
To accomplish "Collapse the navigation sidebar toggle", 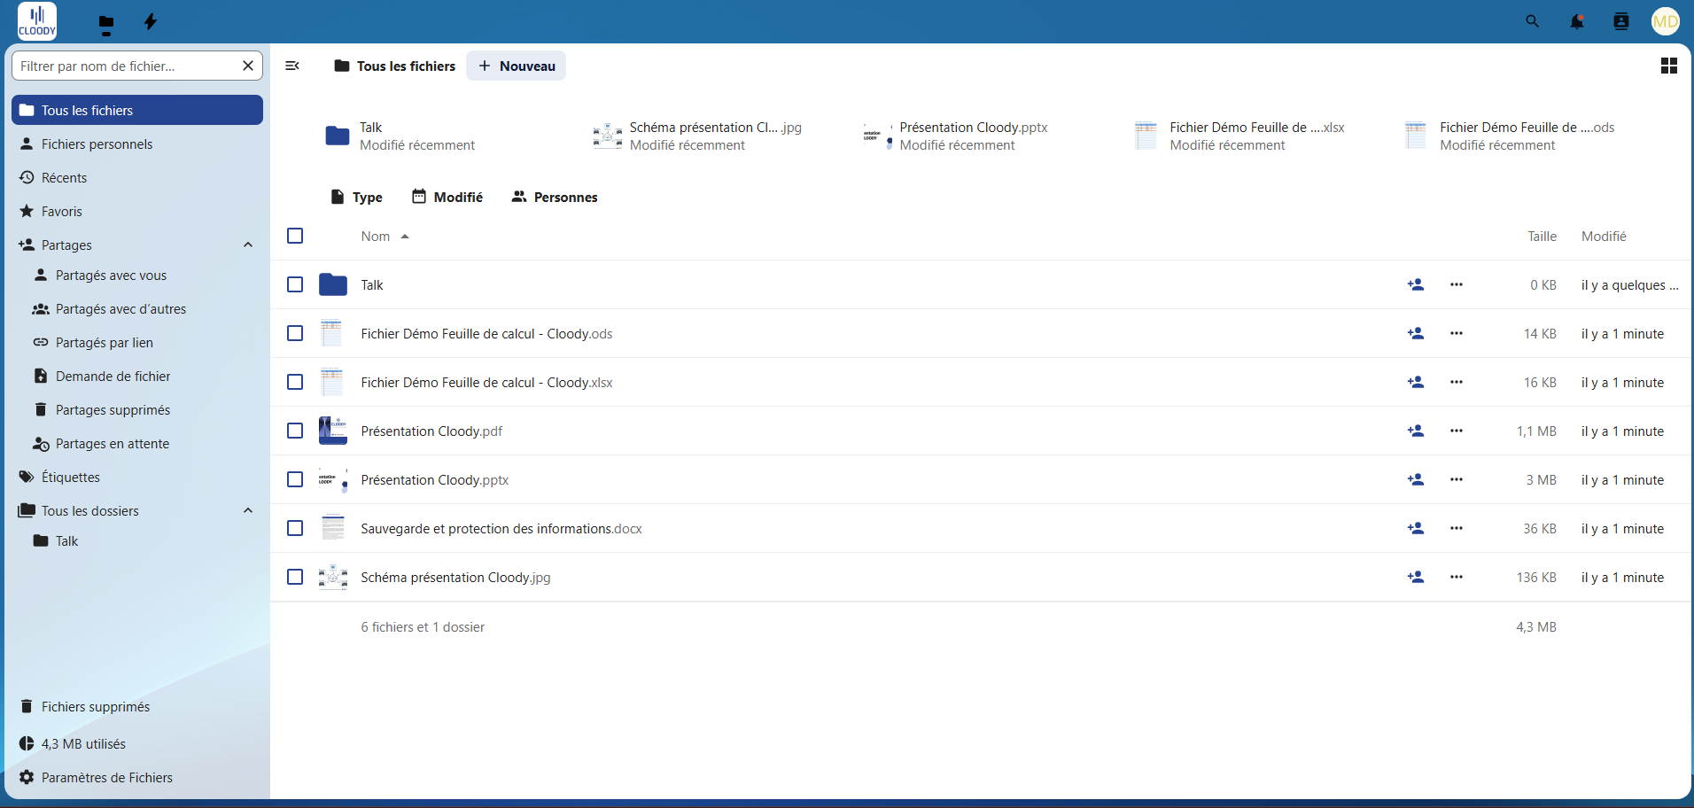I will pyautogui.click(x=292, y=66).
